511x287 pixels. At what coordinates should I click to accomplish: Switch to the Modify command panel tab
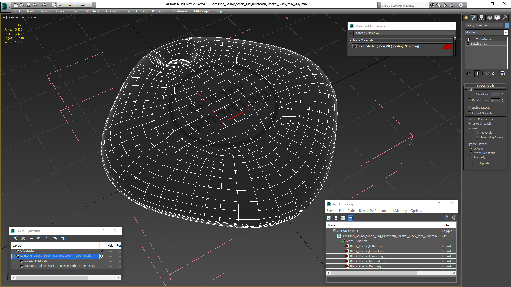(x=474, y=18)
